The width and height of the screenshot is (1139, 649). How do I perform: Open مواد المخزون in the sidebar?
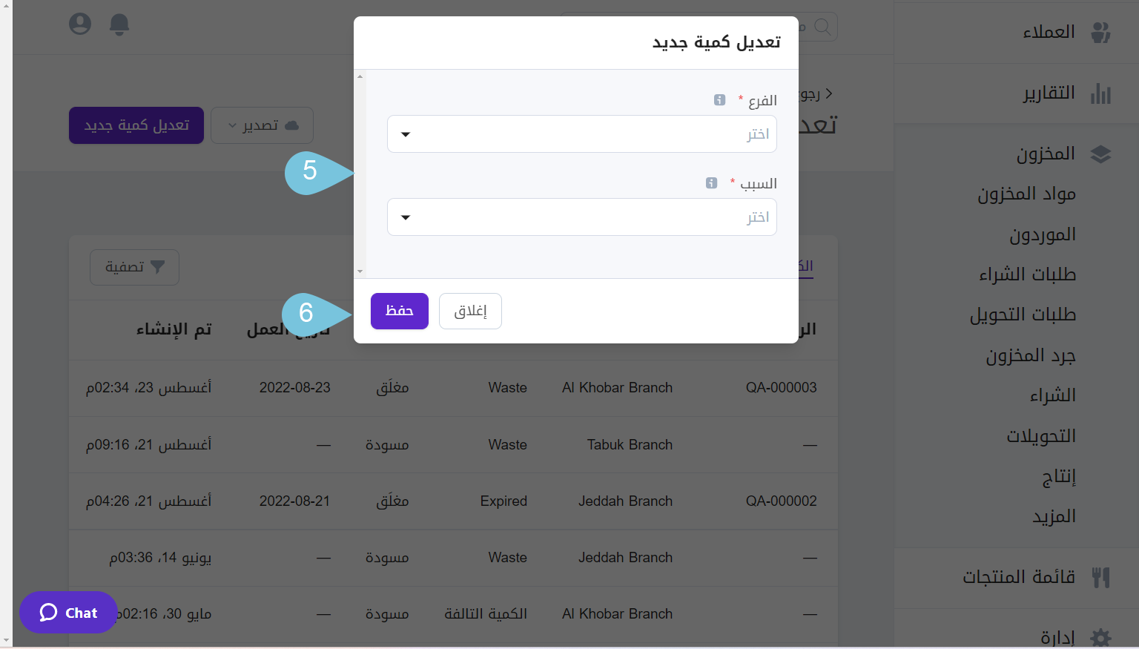(1026, 194)
